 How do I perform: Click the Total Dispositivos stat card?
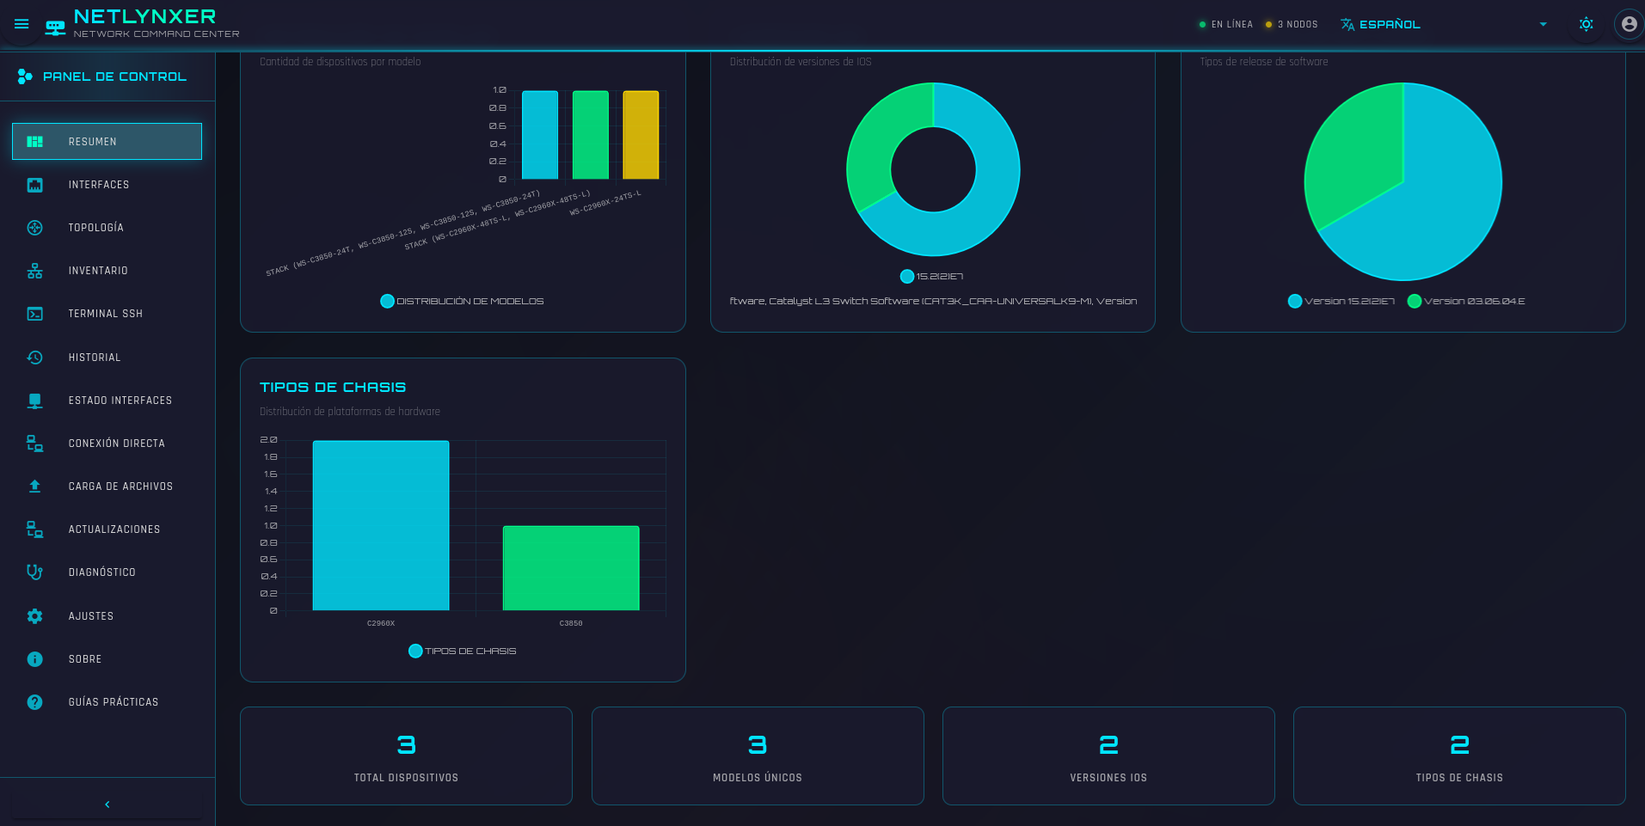(x=406, y=756)
